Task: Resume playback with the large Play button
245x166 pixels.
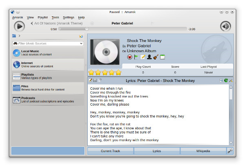Action: point(19,27)
